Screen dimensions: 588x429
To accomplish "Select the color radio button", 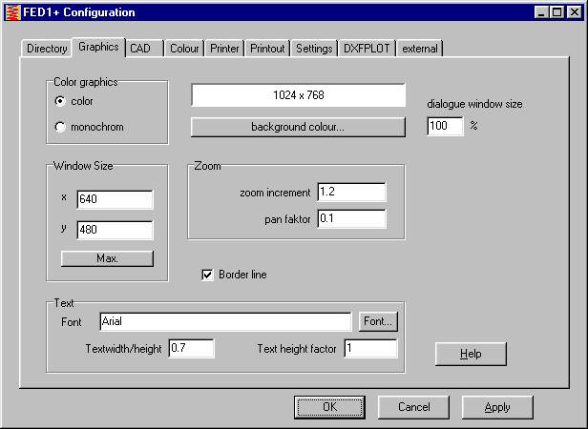I will coord(61,101).
